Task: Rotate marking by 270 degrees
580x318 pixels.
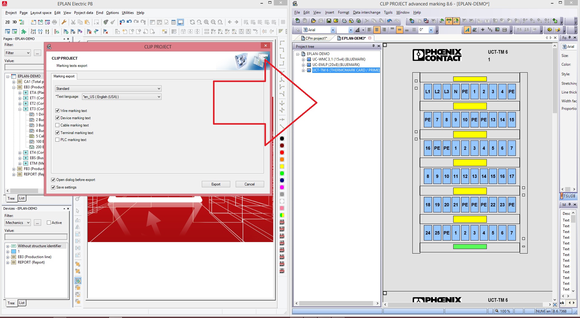Action: [x=456, y=21]
